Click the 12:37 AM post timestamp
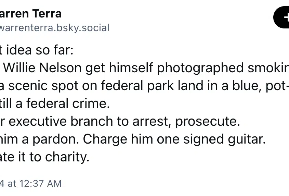 coord(30,183)
